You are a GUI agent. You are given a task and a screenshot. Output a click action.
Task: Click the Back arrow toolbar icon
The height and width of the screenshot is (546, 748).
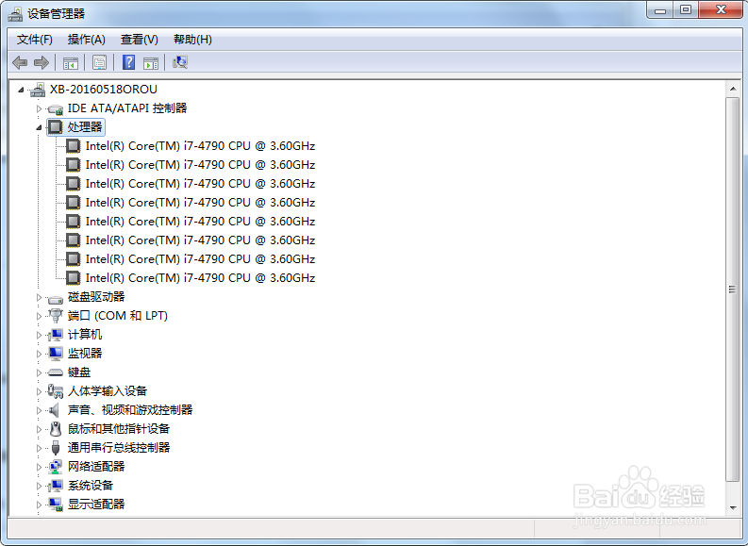pos(20,62)
